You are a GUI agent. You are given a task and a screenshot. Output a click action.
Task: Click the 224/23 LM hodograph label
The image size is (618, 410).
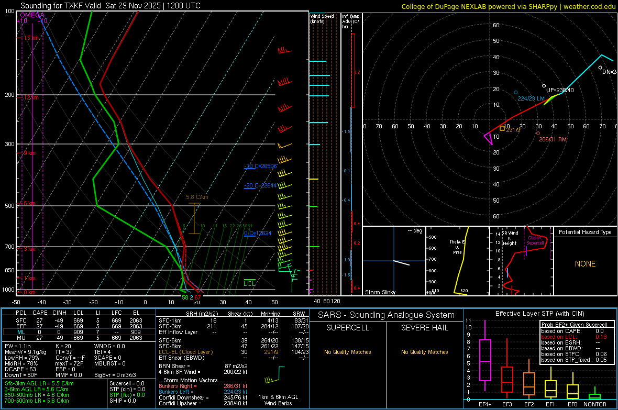(531, 98)
